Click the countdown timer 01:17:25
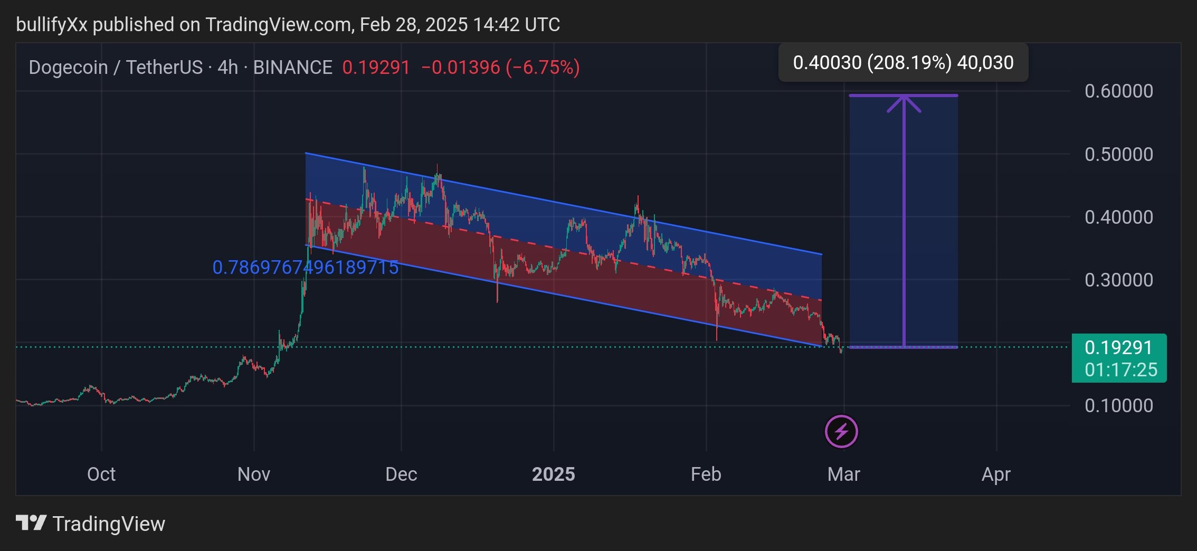The width and height of the screenshot is (1197, 551). click(1120, 369)
